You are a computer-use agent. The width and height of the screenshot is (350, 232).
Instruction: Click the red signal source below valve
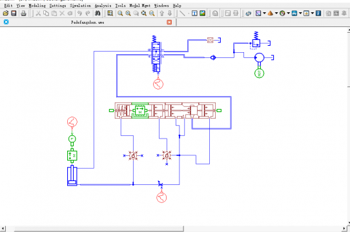coord(158,84)
